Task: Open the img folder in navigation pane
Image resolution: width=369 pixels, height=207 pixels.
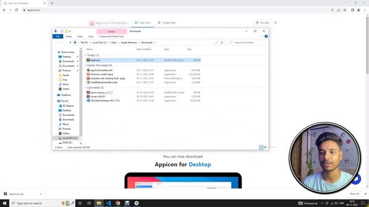Action: pos(65,80)
